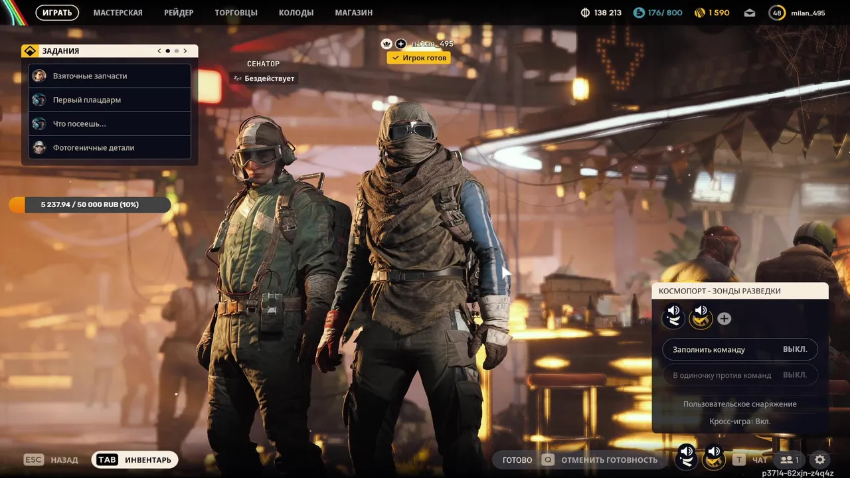Mute first player voice in mission panel
850x478 pixels.
(x=673, y=317)
